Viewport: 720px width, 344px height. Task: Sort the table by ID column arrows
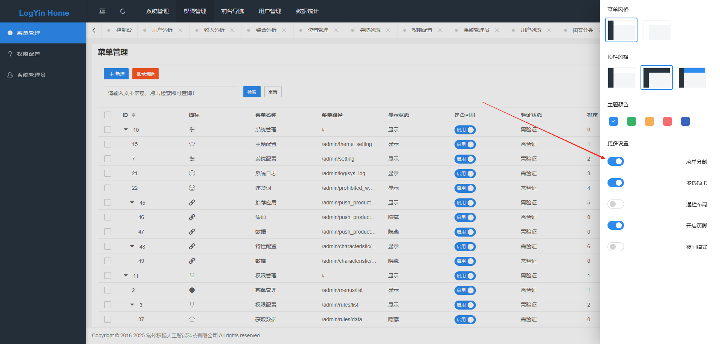133,115
